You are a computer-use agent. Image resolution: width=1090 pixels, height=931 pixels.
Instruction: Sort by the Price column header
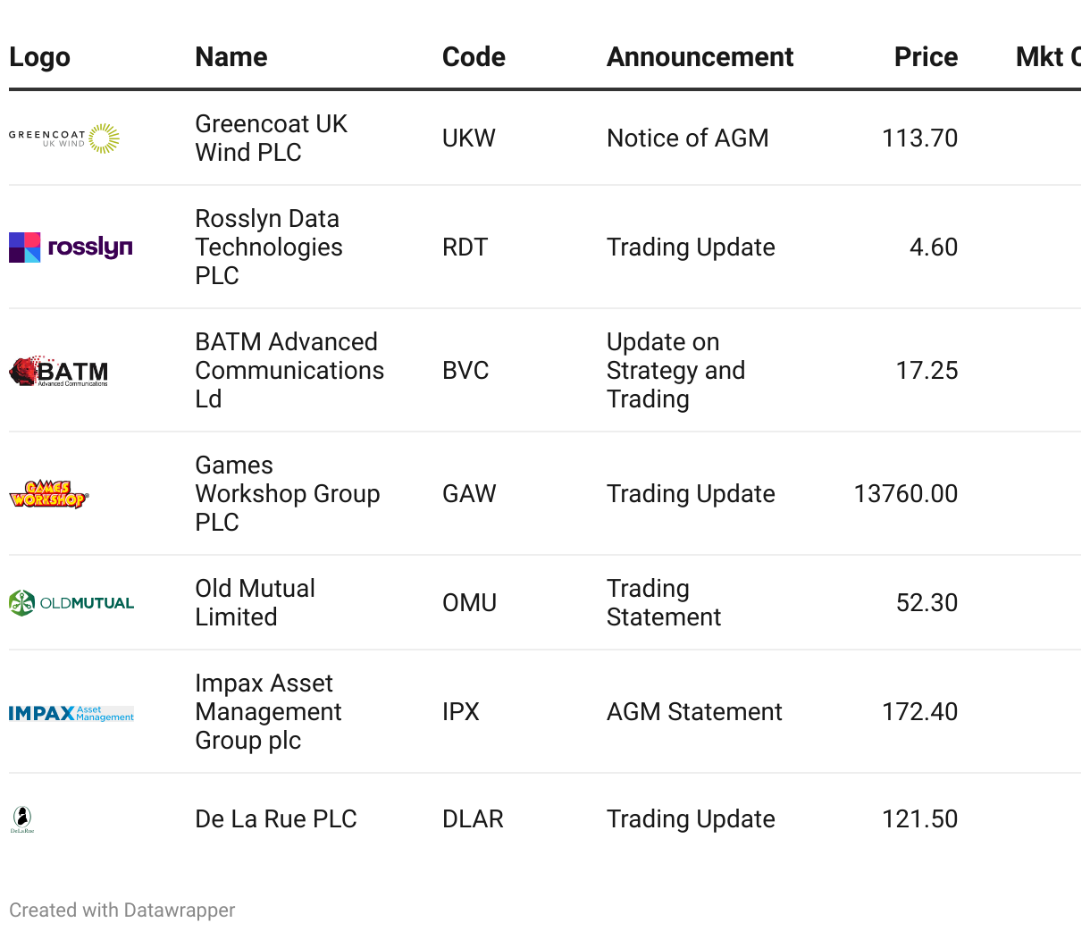coord(926,57)
